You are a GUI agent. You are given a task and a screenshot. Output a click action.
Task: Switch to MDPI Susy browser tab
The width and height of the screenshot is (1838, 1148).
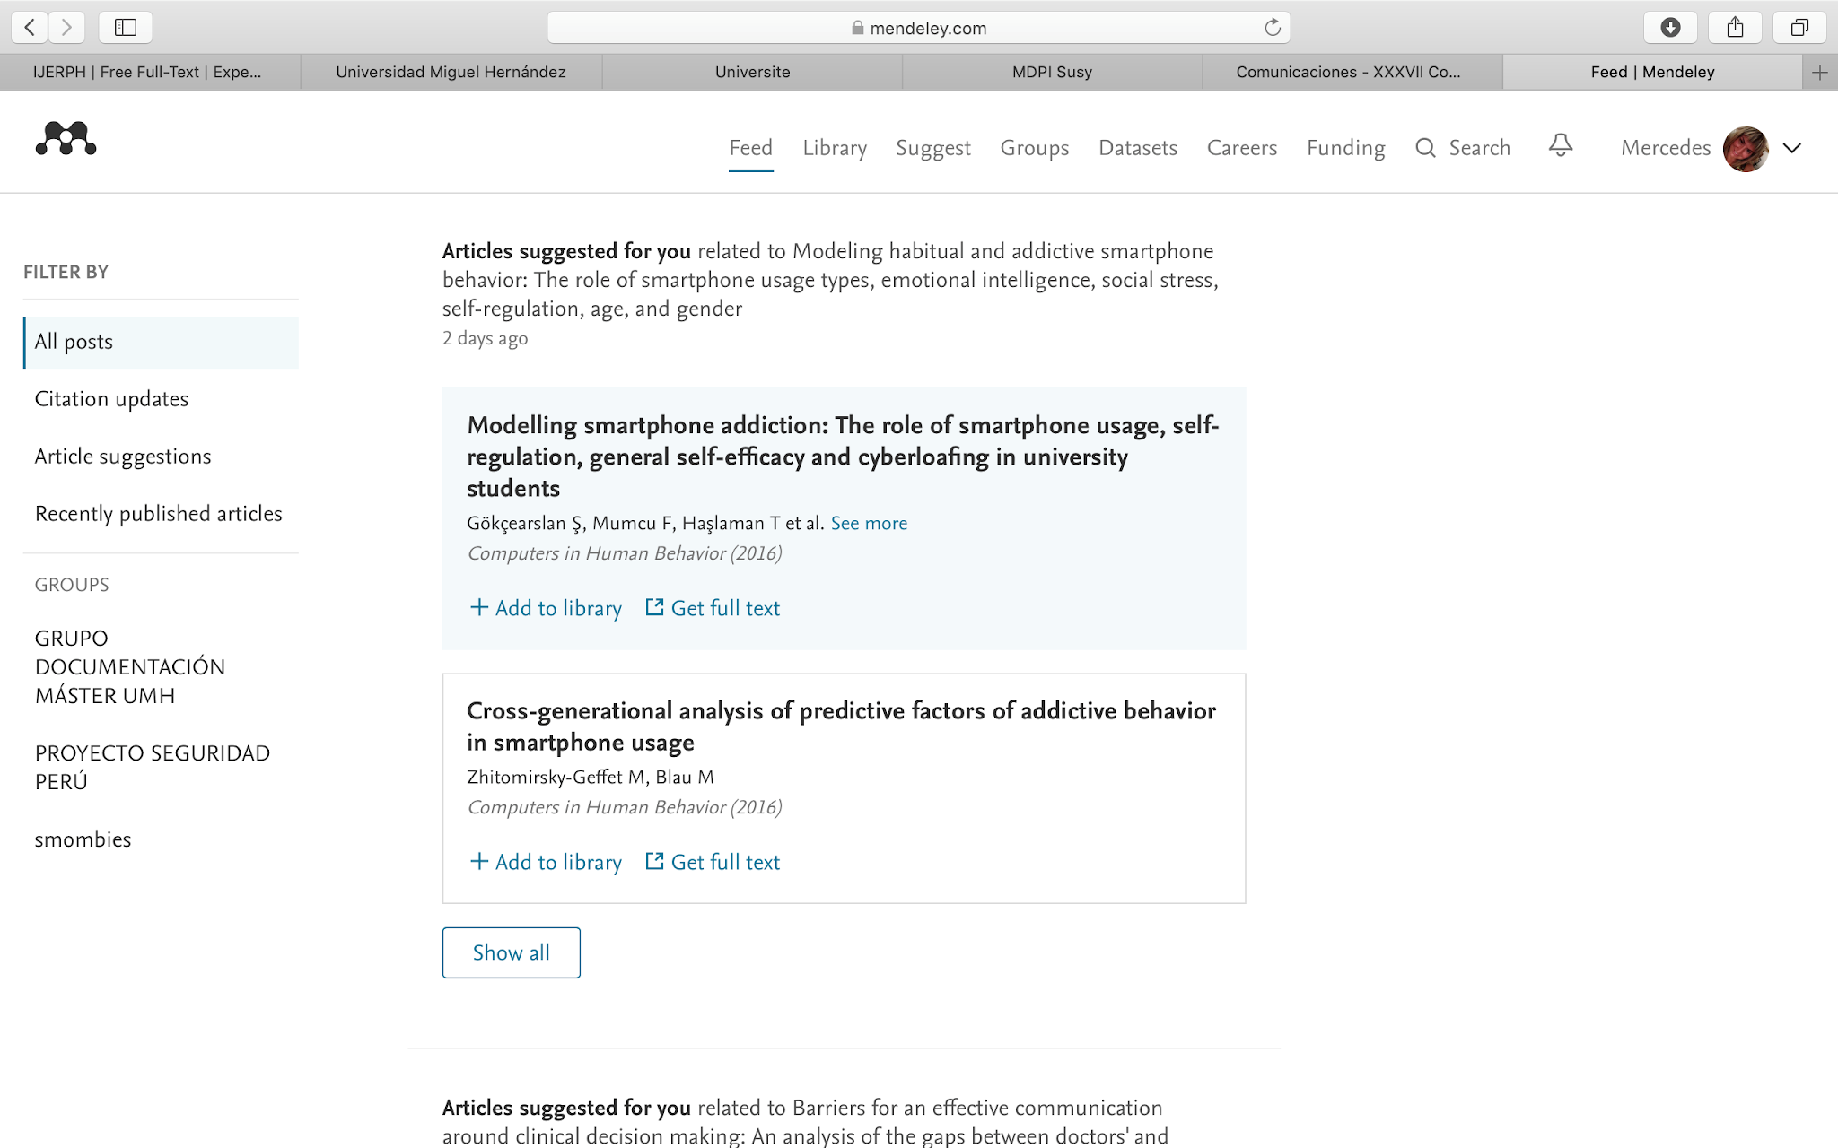pos(1052,73)
